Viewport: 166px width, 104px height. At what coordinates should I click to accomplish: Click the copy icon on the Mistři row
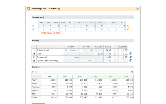[x=131, y=54]
